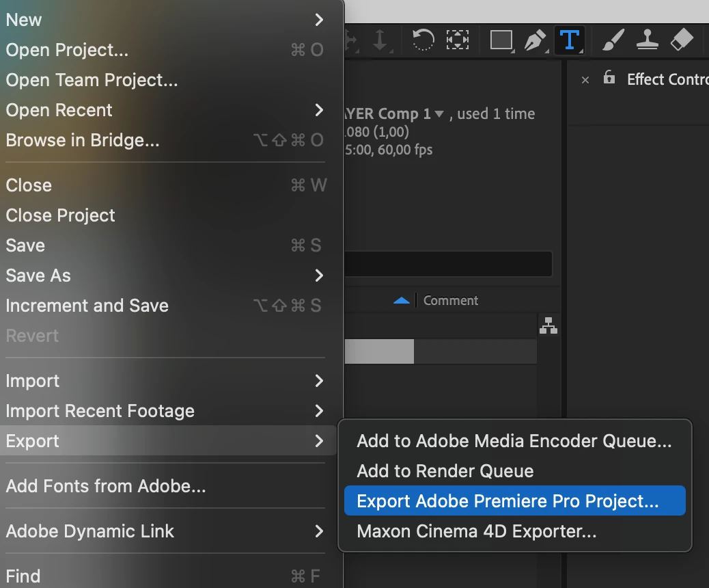Select the Brush tool

point(613,40)
